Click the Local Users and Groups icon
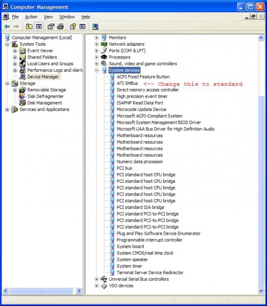 coord(23,64)
